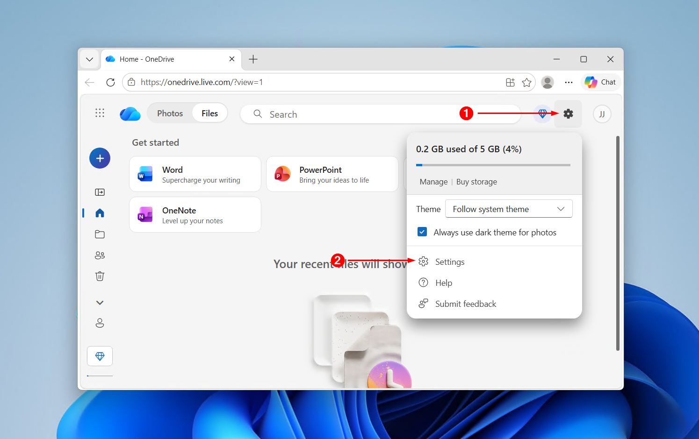Screen dimensions: 699x439
Task: Open a new browser tab
Action: click(253, 59)
